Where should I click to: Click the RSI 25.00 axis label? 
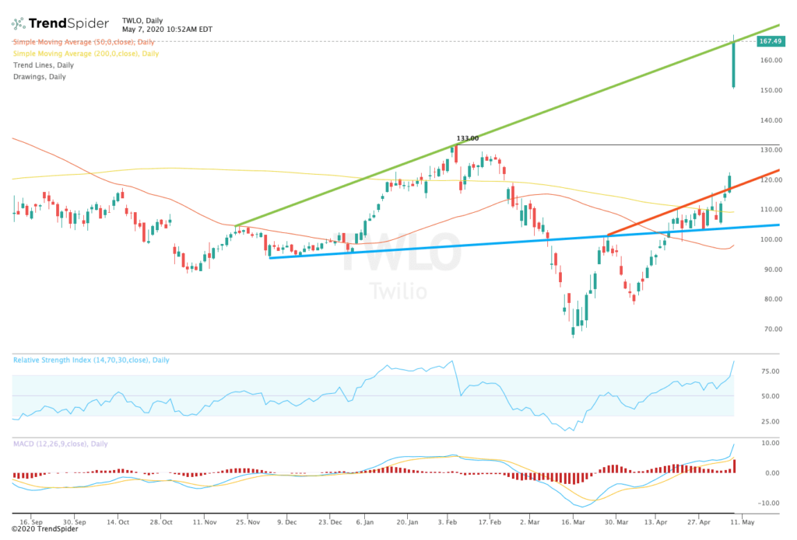770,422
